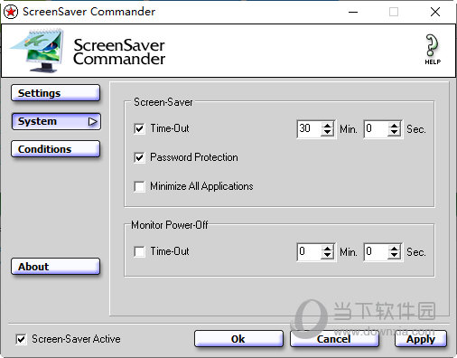
Task: Increase Screen-Saver timeout minutes
Action: [327, 126]
